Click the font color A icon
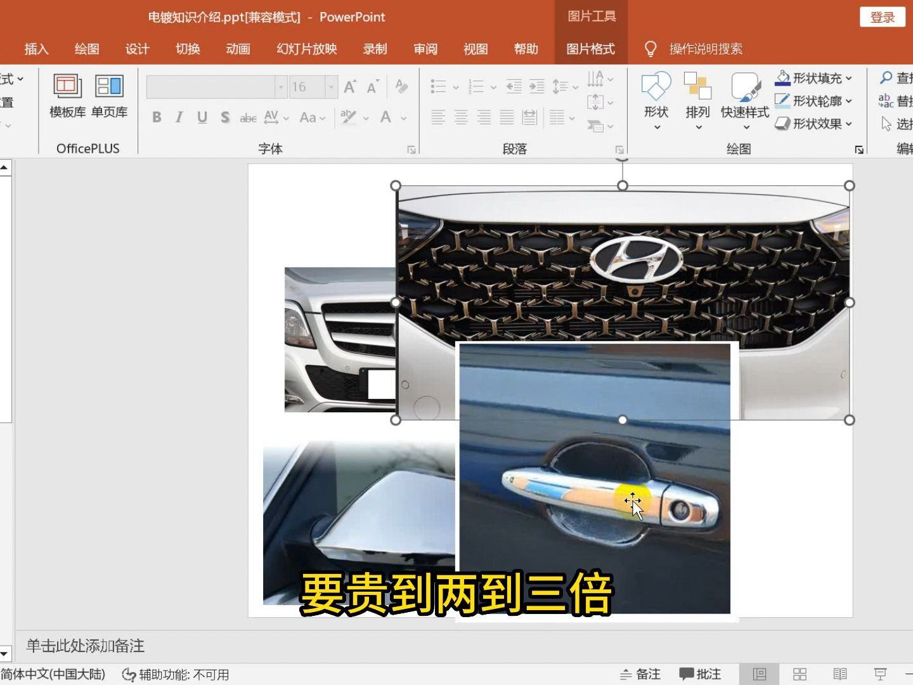This screenshot has height=685, width=913. tap(385, 117)
